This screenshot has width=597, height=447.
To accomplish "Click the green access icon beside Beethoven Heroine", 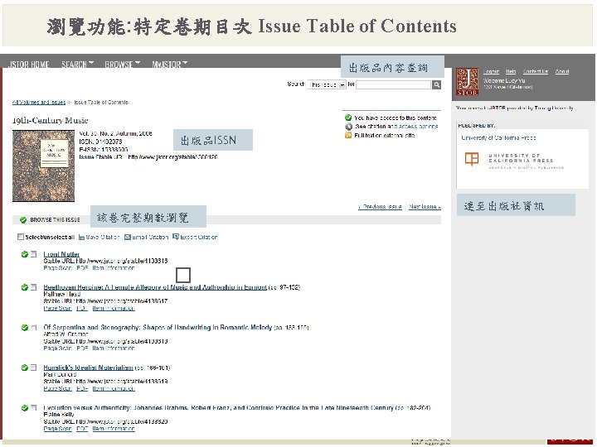I will 25,287.
